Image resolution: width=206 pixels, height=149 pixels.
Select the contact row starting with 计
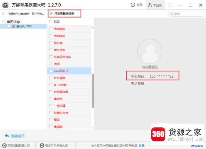[69, 78]
